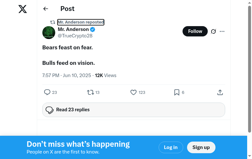Go back using the arrow icon

pos(46,9)
